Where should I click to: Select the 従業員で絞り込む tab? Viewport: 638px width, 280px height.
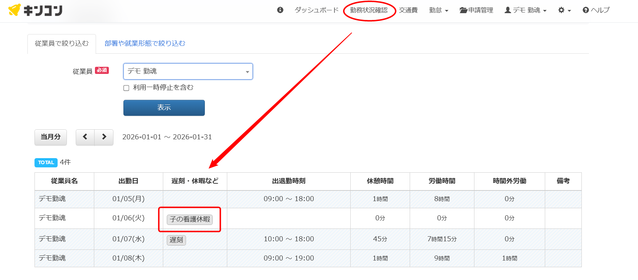pos(62,44)
